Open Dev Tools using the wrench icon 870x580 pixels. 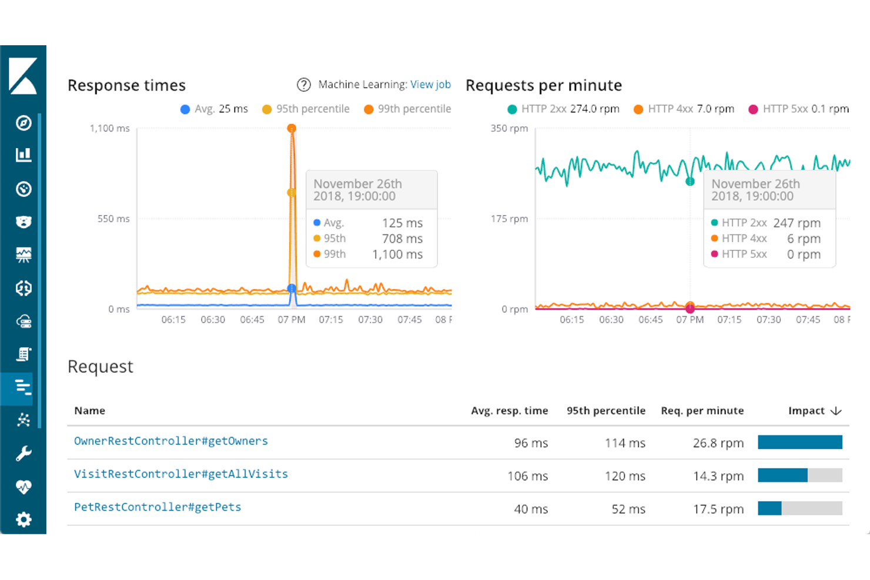click(23, 453)
